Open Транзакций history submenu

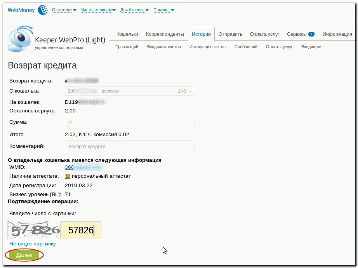(x=127, y=47)
